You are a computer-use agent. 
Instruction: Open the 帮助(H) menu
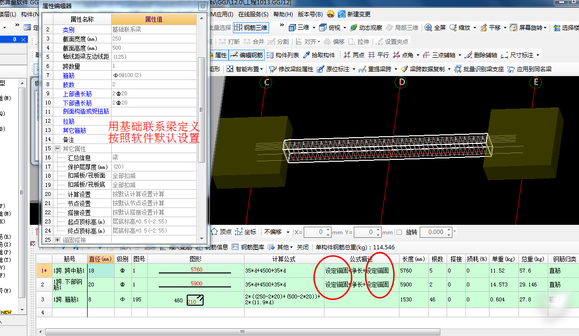click(x=283, y=14)
